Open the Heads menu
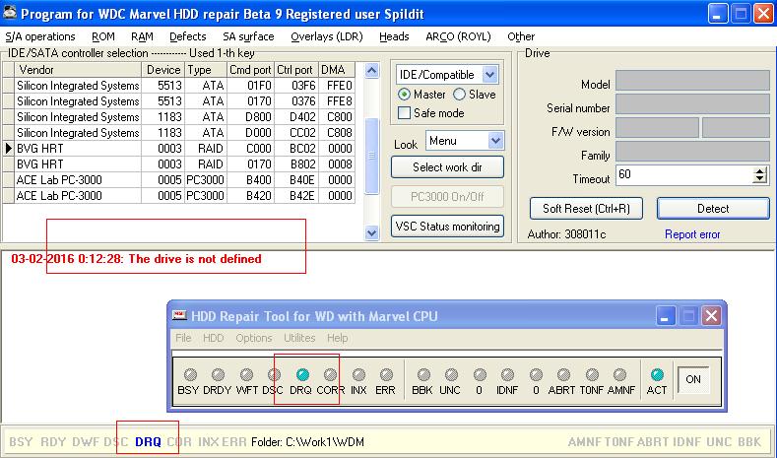Screen dimensions: 777x458 [x=394, y=36]
